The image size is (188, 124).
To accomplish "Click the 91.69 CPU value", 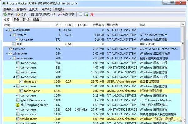I will (67, 30).
